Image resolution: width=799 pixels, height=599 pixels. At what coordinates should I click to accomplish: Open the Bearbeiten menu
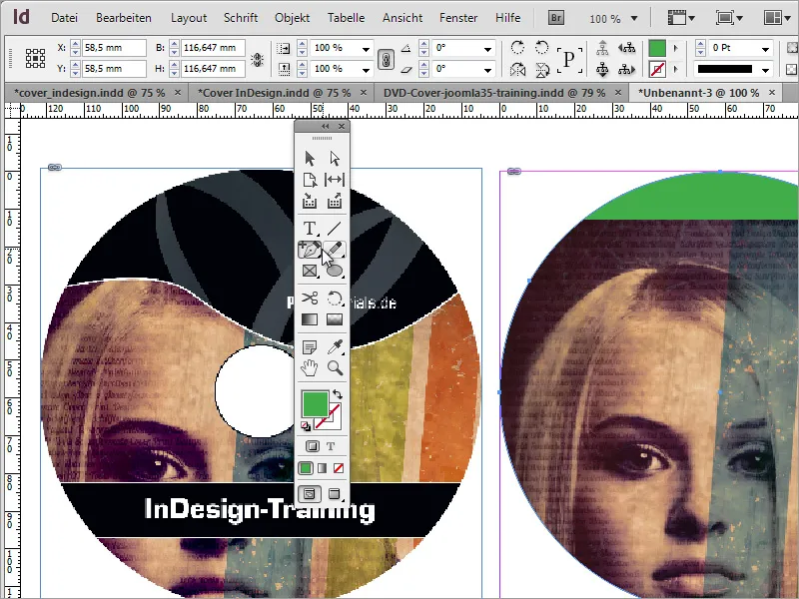123,18
